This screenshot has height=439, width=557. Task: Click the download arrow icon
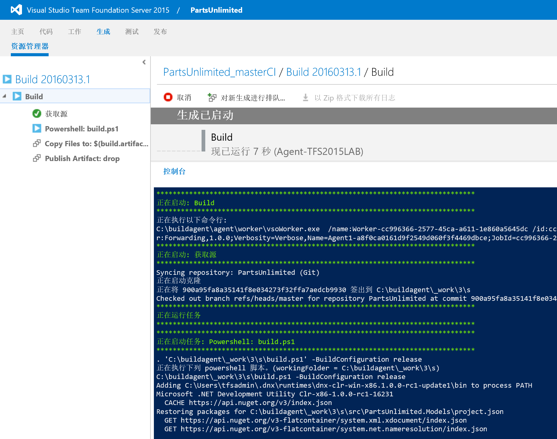coord(306,97)
